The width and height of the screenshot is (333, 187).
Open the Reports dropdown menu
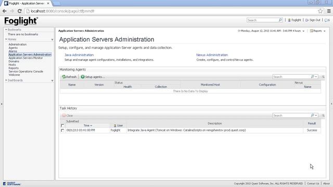318,31
